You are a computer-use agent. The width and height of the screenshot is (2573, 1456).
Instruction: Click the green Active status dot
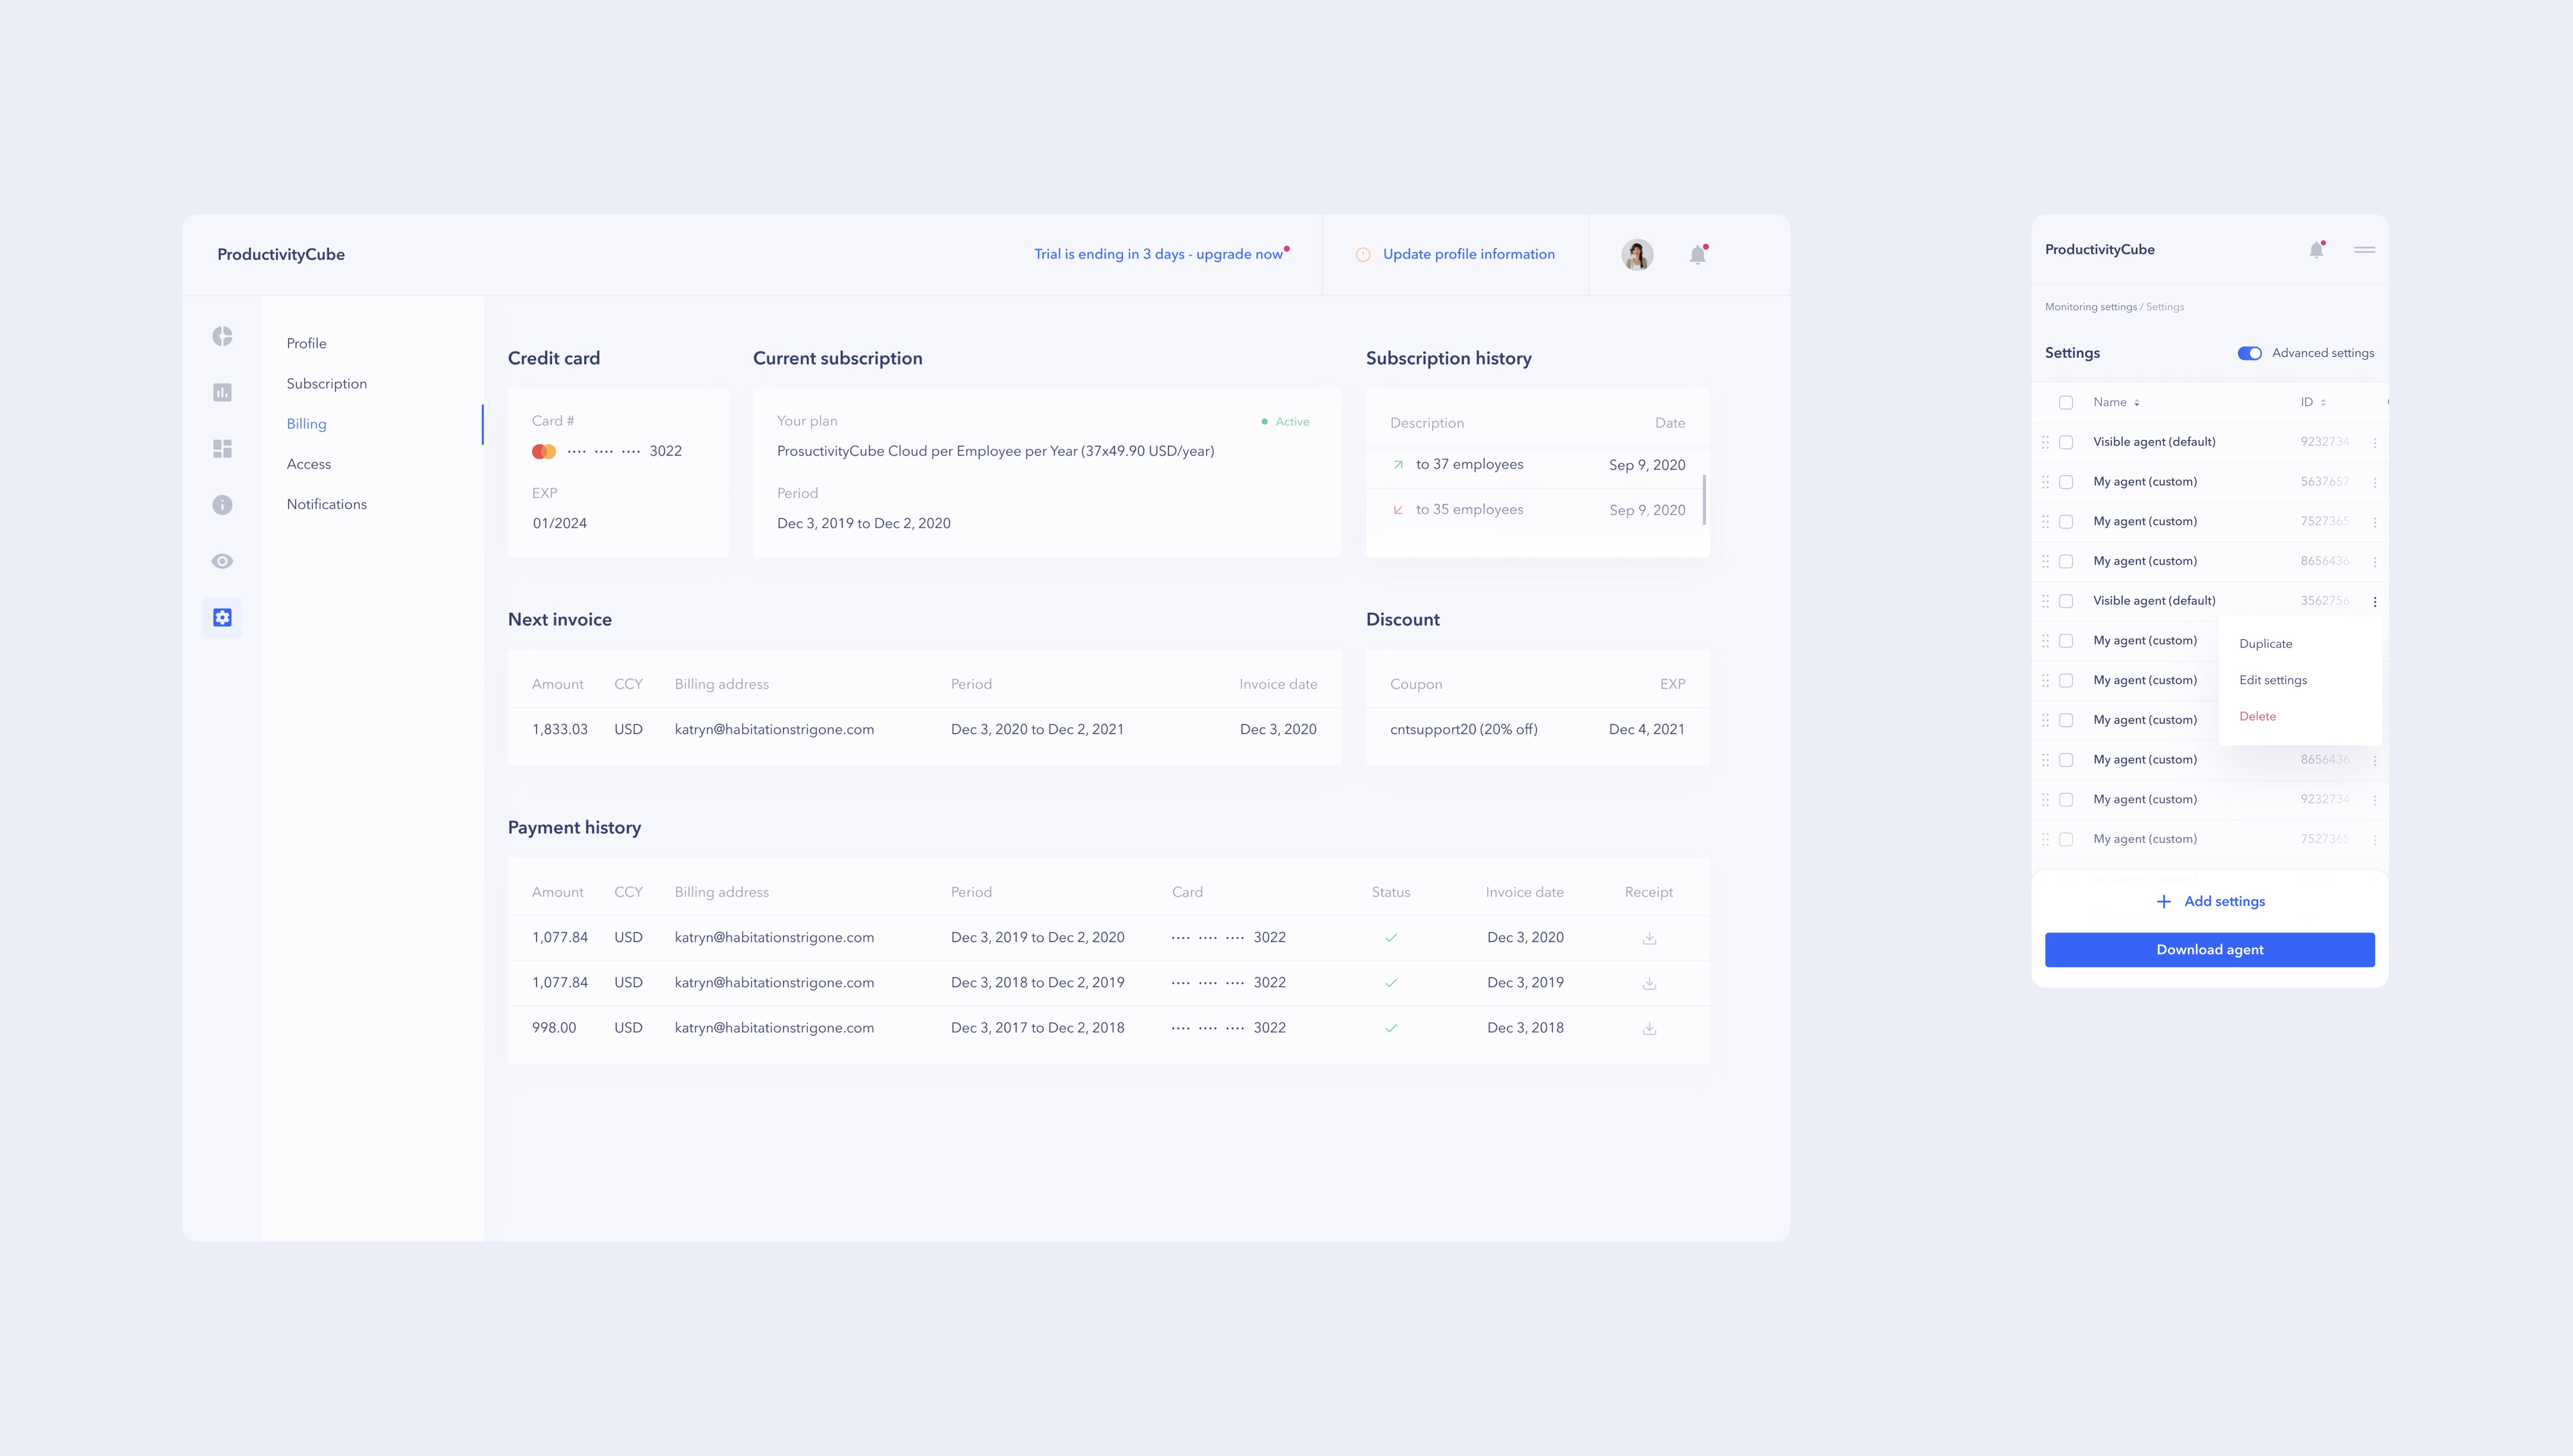coord(1264,422)
